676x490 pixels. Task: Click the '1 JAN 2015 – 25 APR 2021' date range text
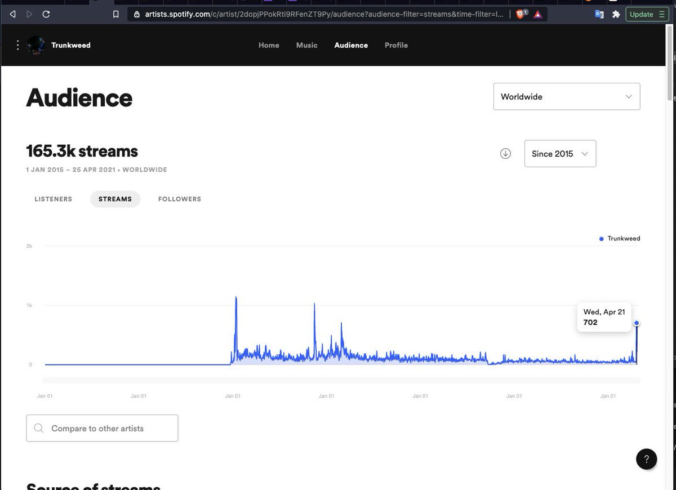pos(72,170)
